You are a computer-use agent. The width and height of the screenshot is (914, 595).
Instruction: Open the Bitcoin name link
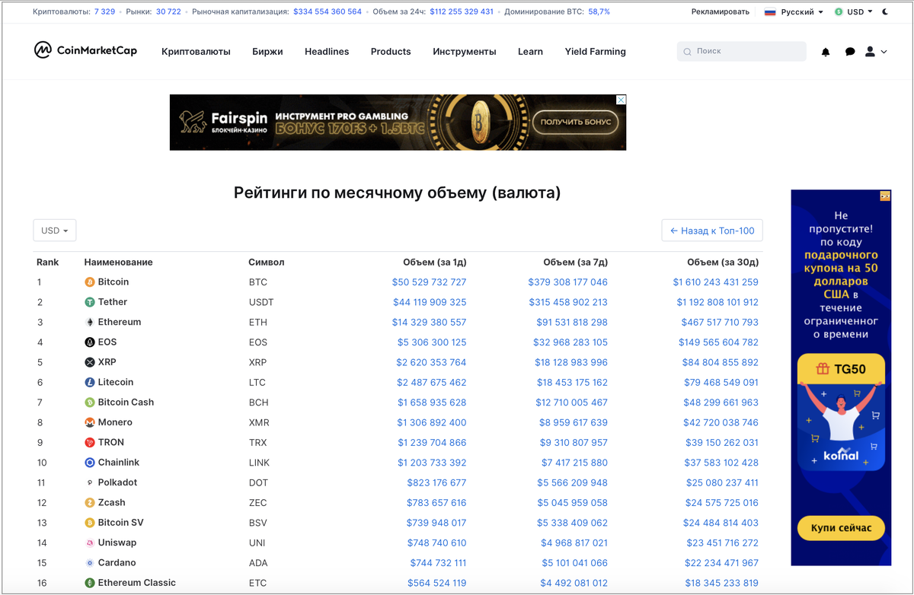pos(113,282)
